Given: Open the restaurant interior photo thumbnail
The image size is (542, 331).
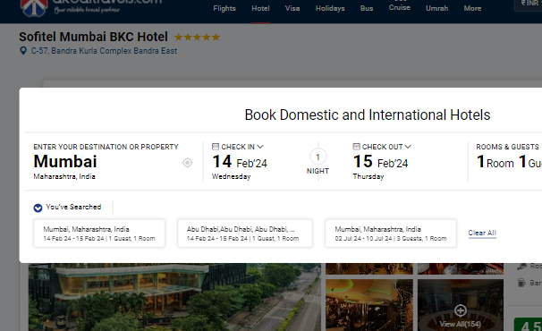Looking at the screenshot, I should click(369, 305).
